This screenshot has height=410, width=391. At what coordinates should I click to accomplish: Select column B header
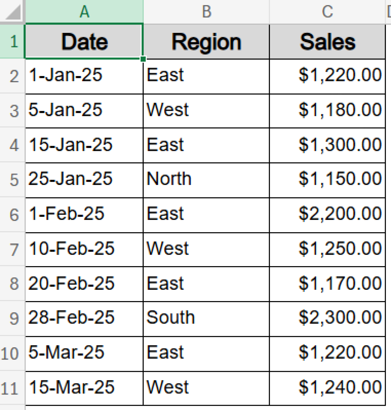click(206, 11)
